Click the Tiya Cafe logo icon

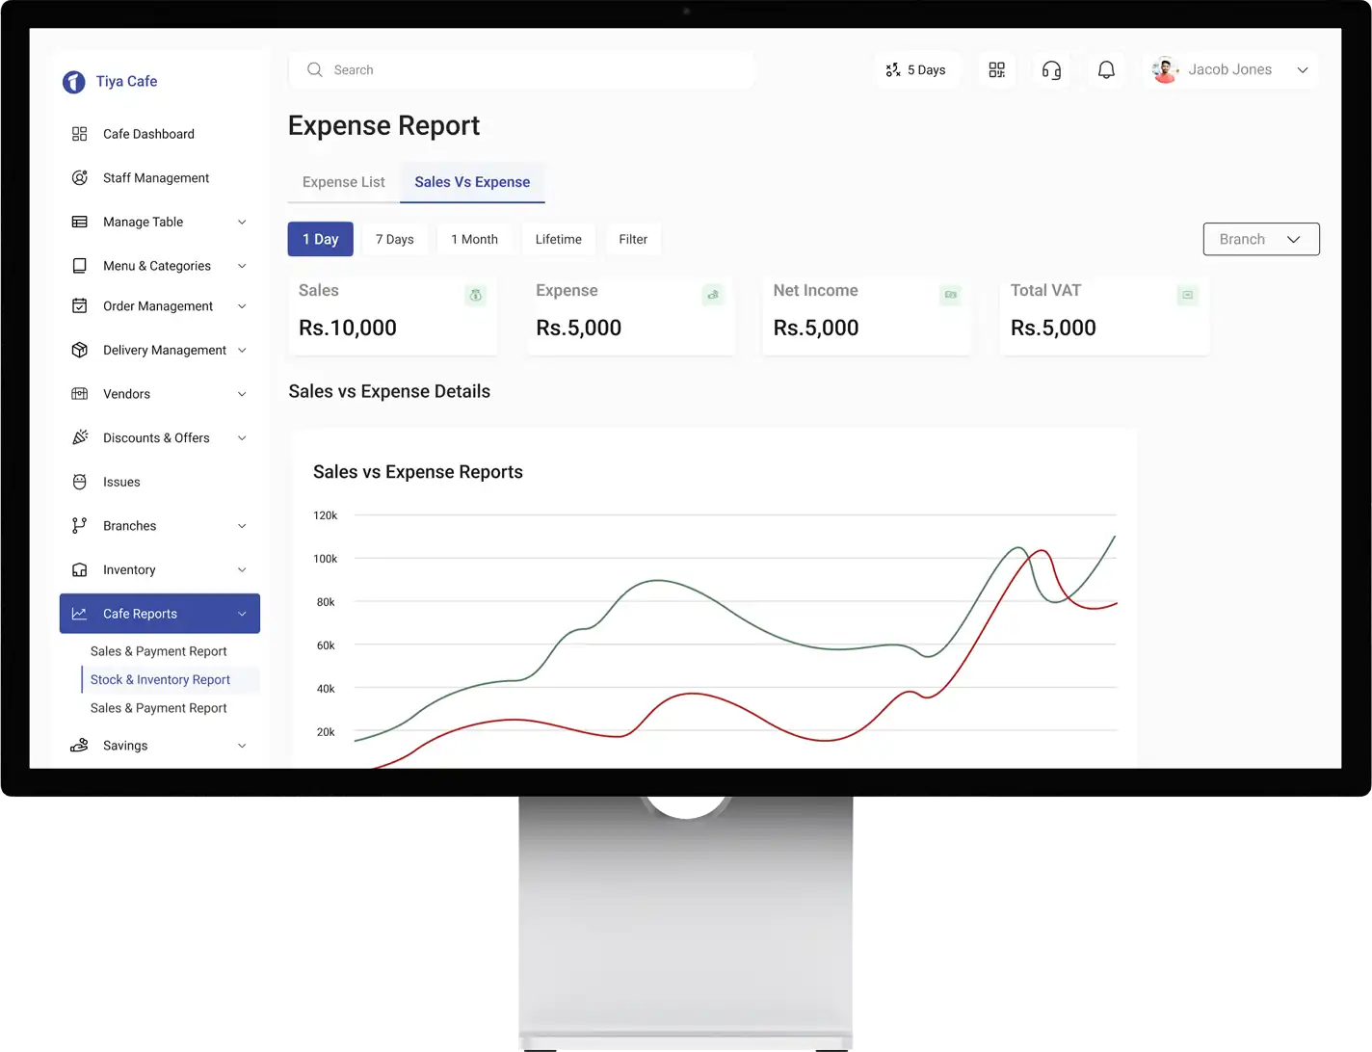coord(74,82)
